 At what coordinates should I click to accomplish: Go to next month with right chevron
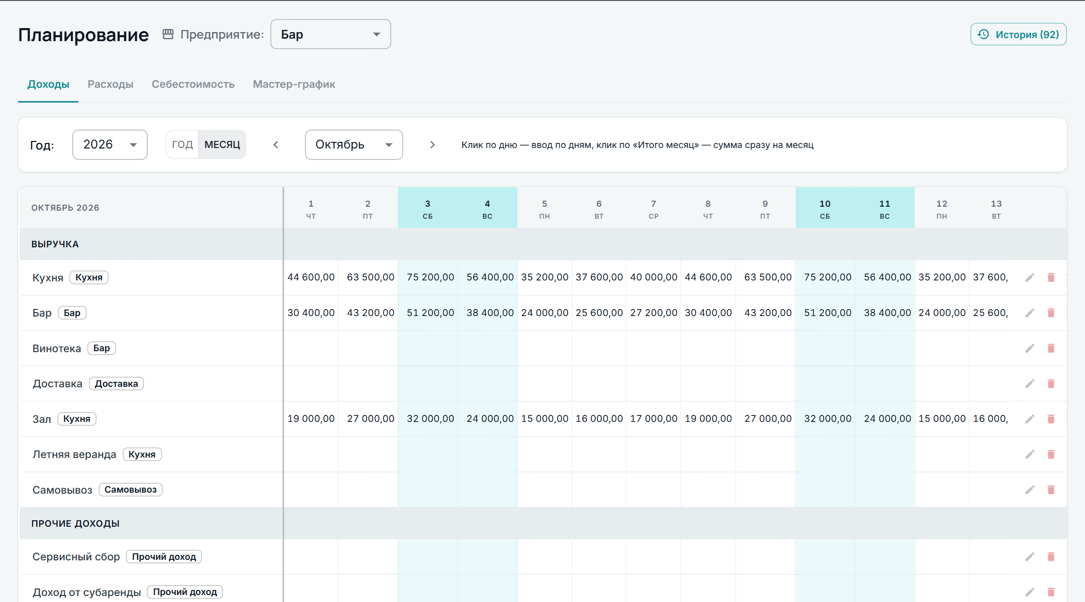pos(432,144)
